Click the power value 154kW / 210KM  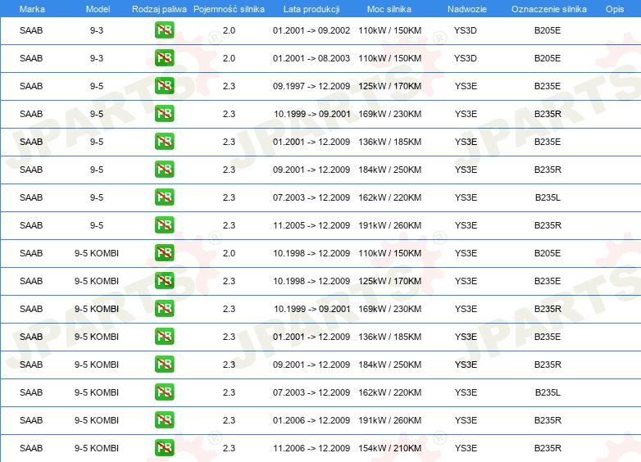[389, 448]
